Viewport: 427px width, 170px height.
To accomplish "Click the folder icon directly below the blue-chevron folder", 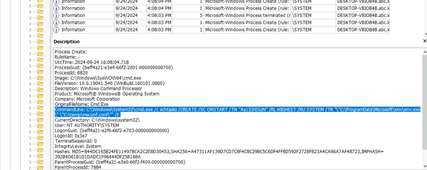I will [40, 54].
